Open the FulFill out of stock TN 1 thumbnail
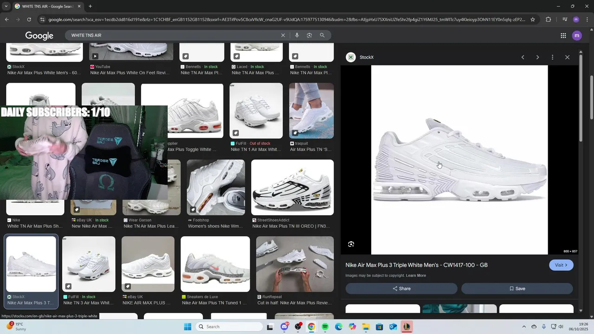Image resolution: width=594 pixels, height=334 pixels. 256,110
